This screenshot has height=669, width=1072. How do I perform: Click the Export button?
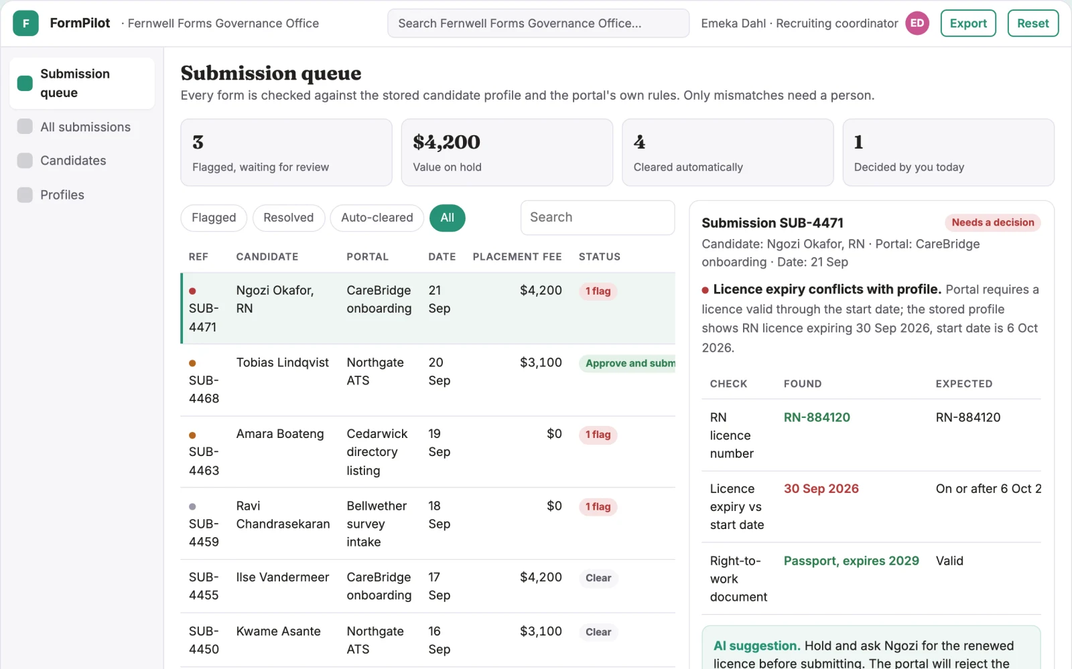pyautogui.click(x=968, y=23)
